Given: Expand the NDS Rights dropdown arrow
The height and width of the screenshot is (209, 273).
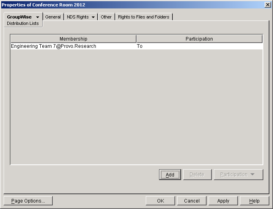Looking at the screenshot, I should click(93, 17).
